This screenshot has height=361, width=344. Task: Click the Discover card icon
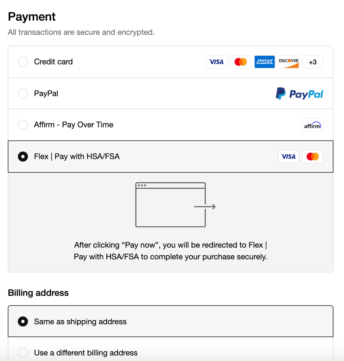(289, 62)
